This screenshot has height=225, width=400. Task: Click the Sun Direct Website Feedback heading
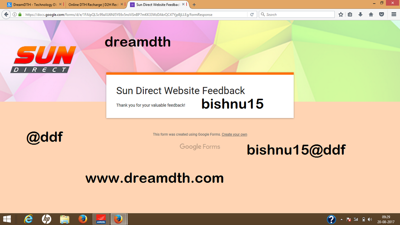(x=181, y=91)
